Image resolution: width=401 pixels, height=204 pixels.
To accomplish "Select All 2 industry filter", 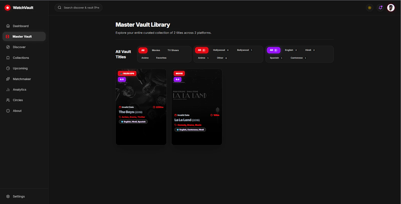I will (202, 50).
